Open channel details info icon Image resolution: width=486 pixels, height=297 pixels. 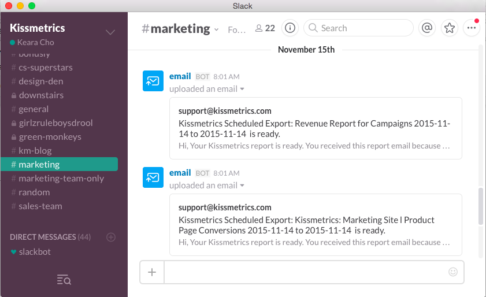click(x=290, y=28)
